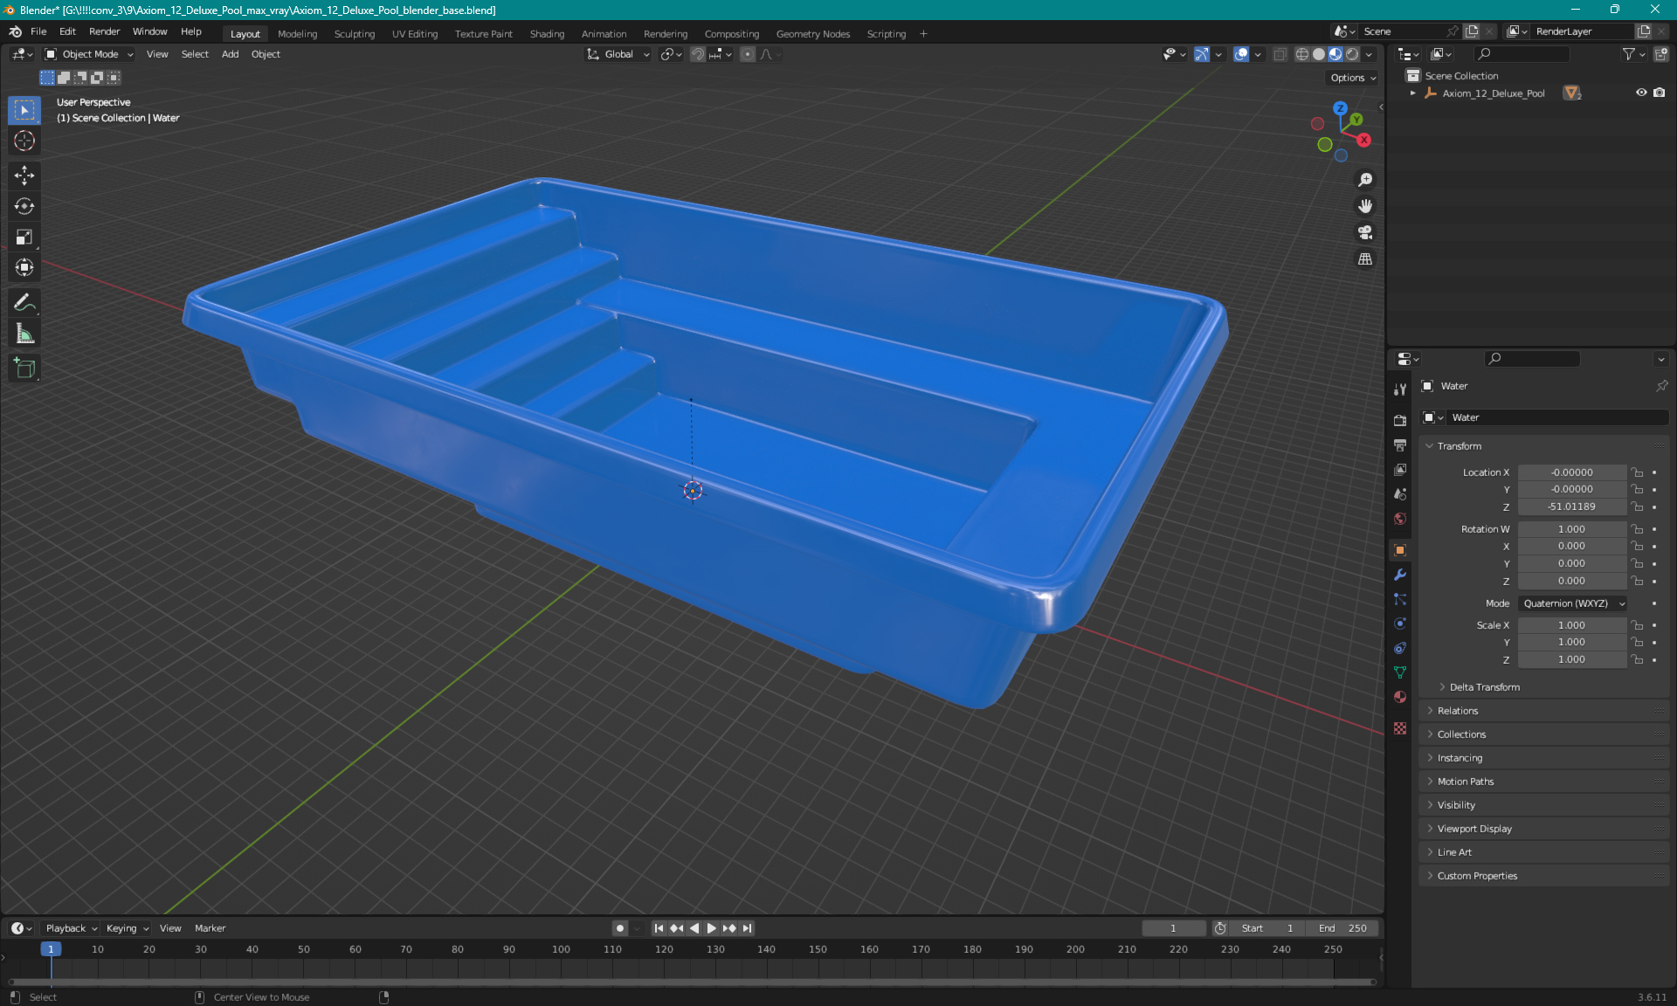Open the Scripting workspace tab
Viewport: 1677px width, 1006px height.
[887, 32]
